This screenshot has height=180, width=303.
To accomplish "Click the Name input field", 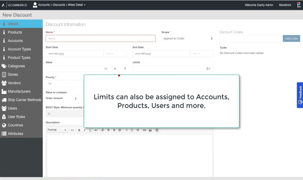I will (101, 39).
